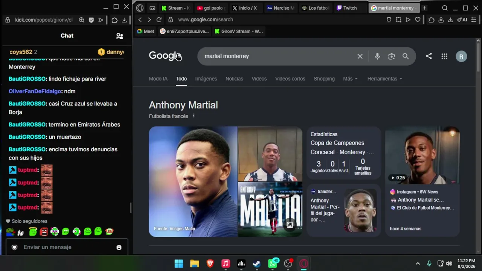Start voice search with the microphone icon
Image resolution: width=482 pixels, height=271 pixels.
coord(377,56)
